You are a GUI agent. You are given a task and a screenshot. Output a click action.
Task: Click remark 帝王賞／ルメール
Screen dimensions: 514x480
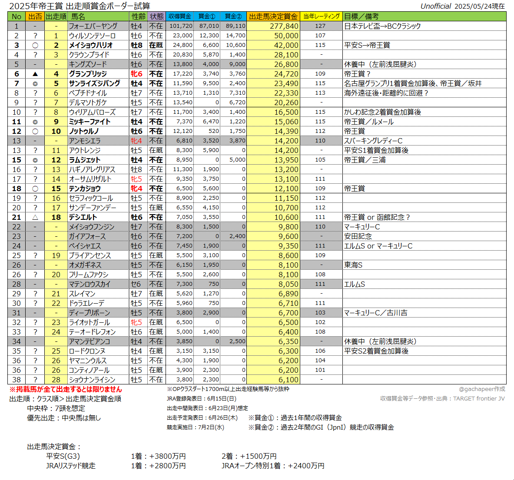pyautogui.click(x=369, y=122)
